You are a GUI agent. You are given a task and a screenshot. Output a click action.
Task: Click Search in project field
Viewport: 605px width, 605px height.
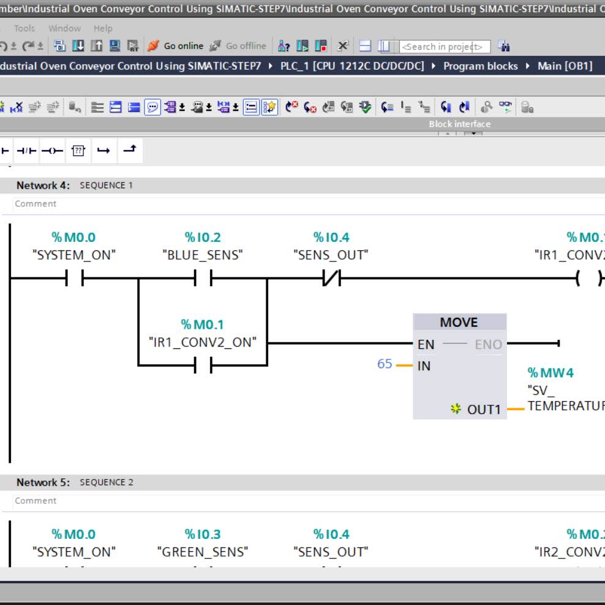point(445,47)
